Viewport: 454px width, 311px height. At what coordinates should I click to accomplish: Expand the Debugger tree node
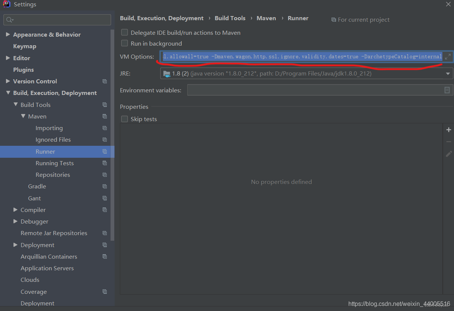point(15,221)
